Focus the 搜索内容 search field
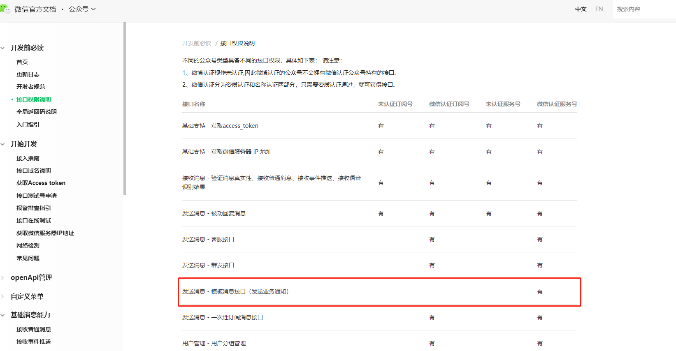676x351 pixels. [x=644, y=9]
